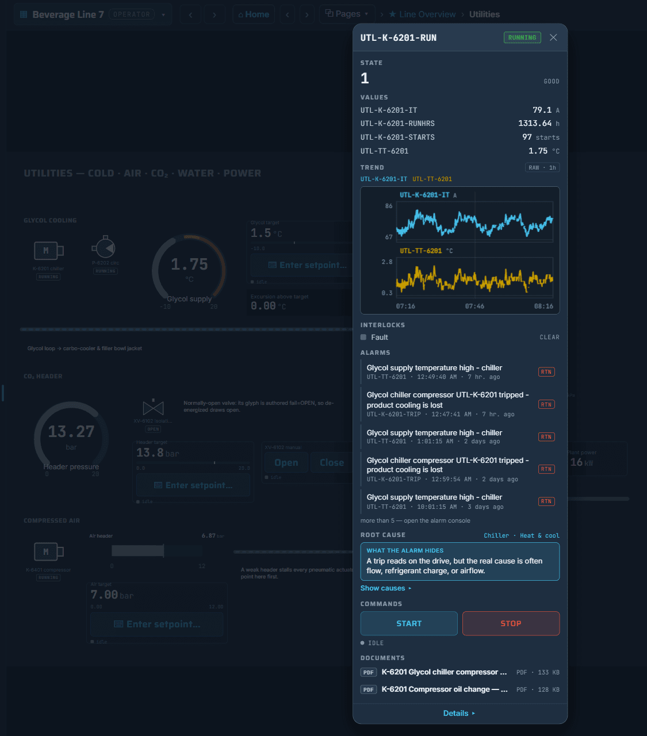Open the RAW · 1h trend range selector
Viewport: 647px width, 736px height.
coord(542,168)
